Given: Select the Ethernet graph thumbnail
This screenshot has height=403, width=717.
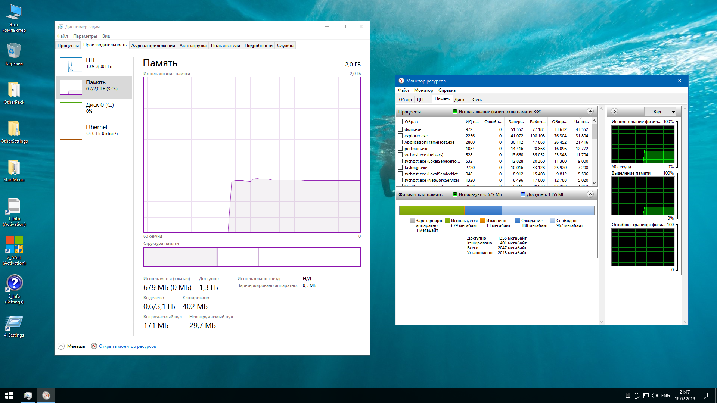Looking at the screenshot, I should [71, 132].
